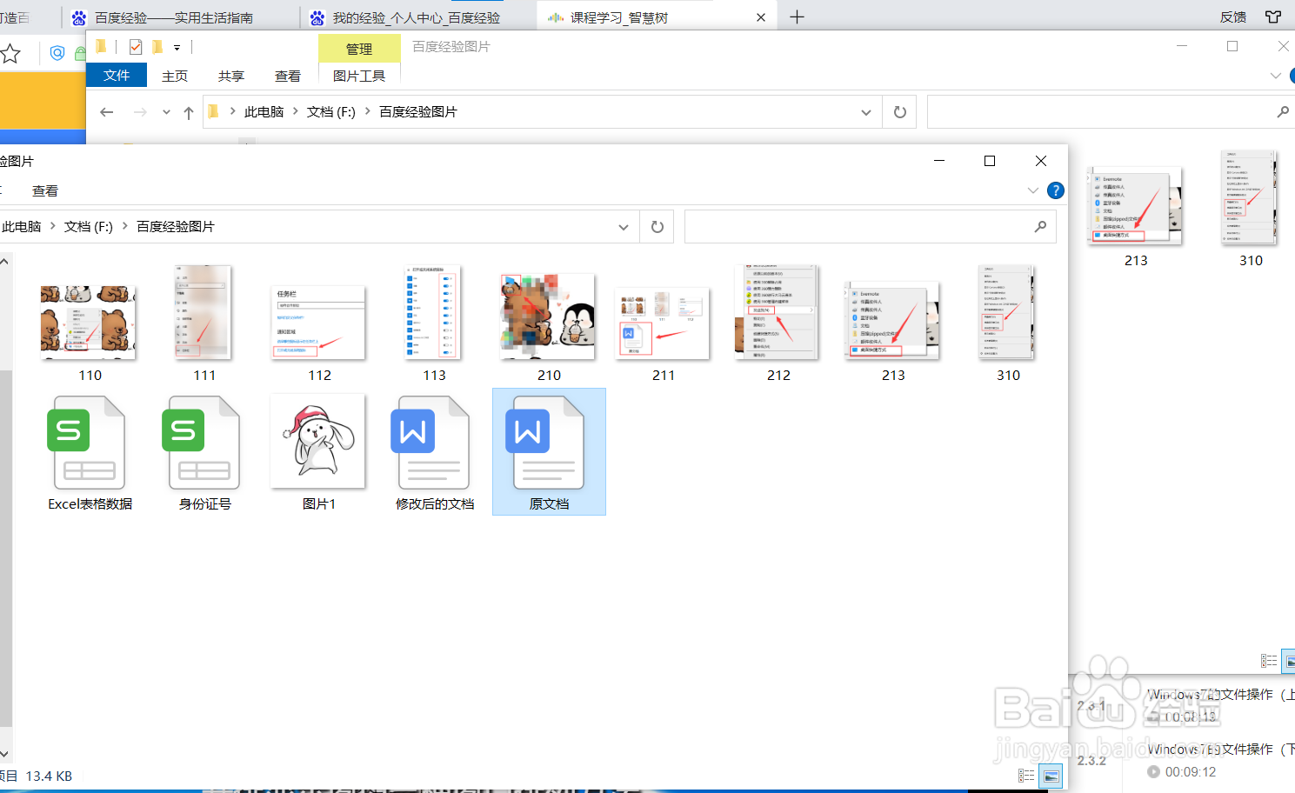Viewport: 1295px width, 793px height.
Task: Refresh the front window folder view
Action: tap(658, 227)
